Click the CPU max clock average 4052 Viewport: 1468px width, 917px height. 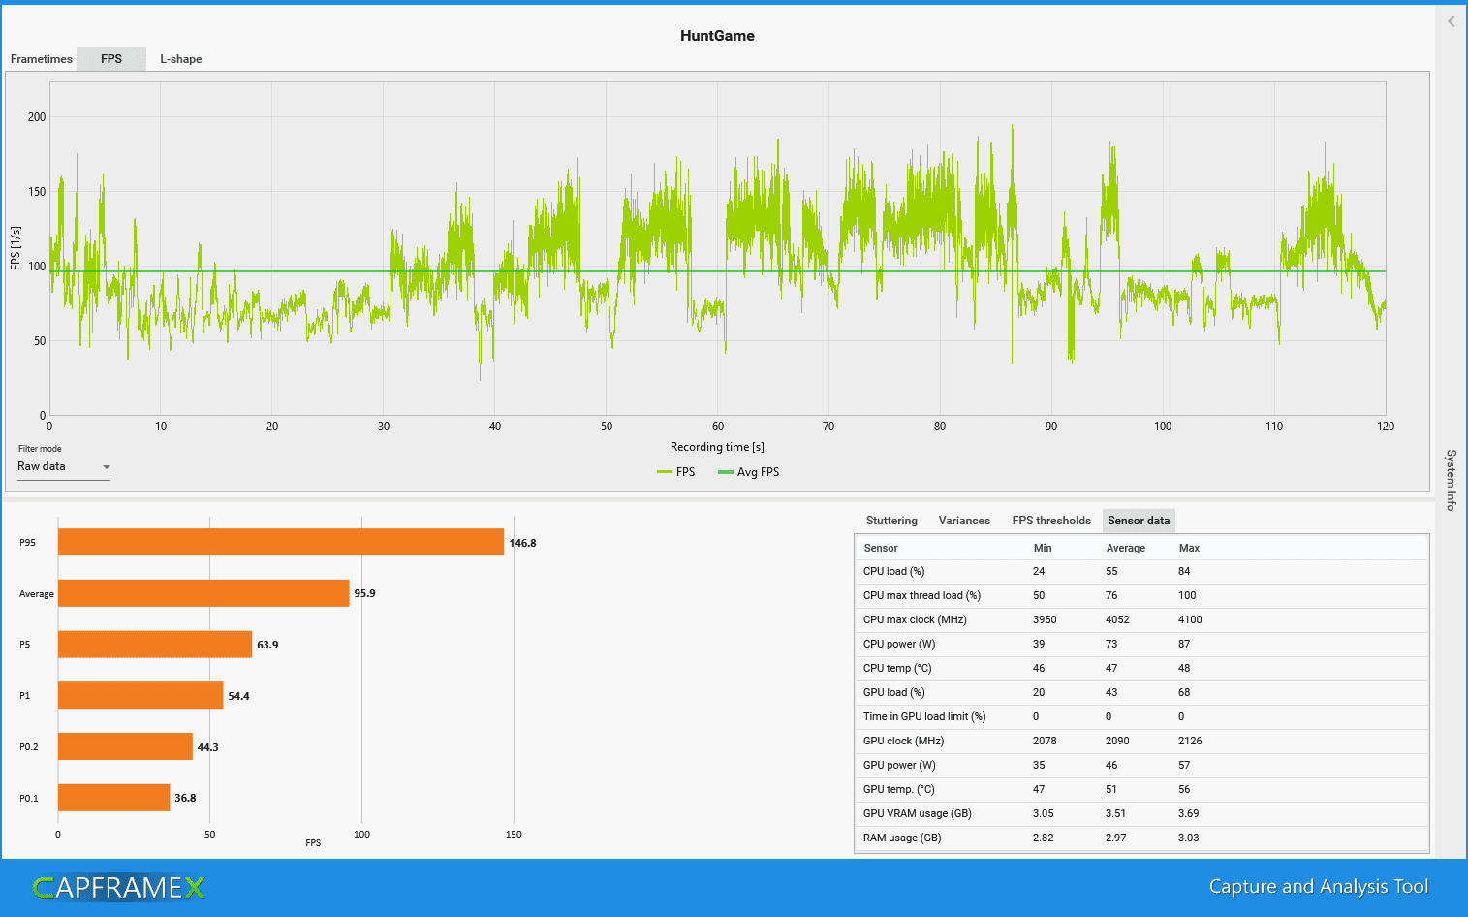point(1117,619)
